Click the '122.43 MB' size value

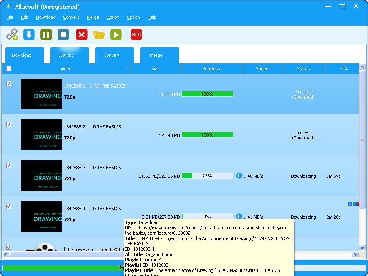[169, 135]
